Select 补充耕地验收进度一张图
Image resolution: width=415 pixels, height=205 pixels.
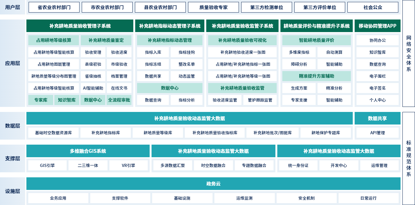[242, 53]
